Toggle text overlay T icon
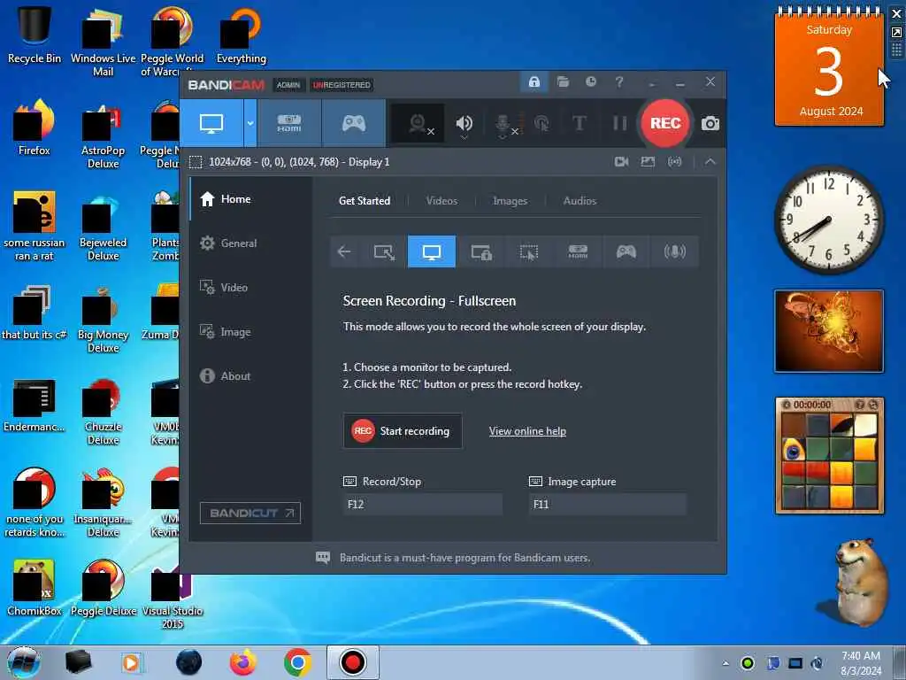Screen dimensions: 906x680 (579, 123)
